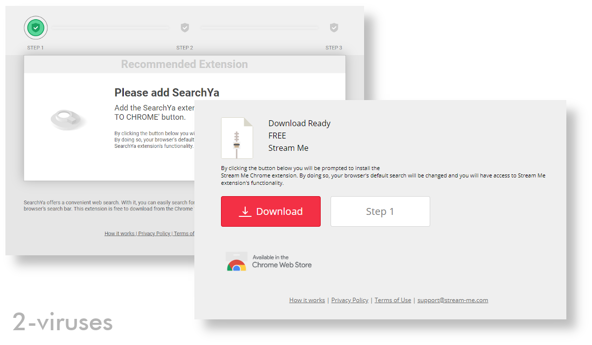Click the download arrow inside the Download button
592x345 pixels.
pyautogui.click(x=245, y=211)
